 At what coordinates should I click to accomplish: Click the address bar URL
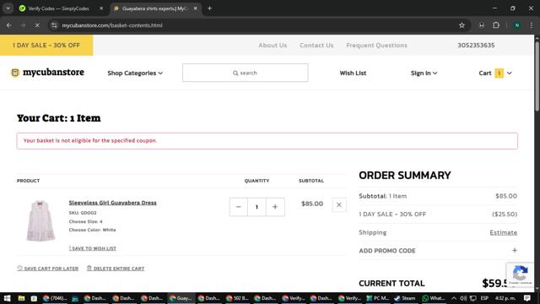coord(112,25)
